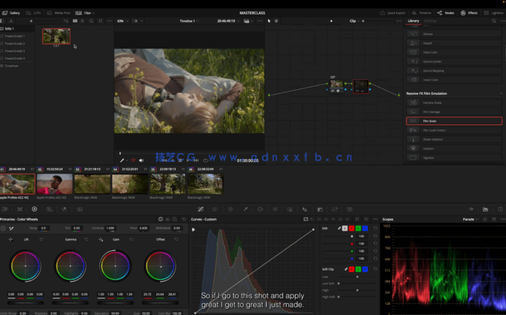Open the Curves panel ellipsis options menu

(375, 219)
